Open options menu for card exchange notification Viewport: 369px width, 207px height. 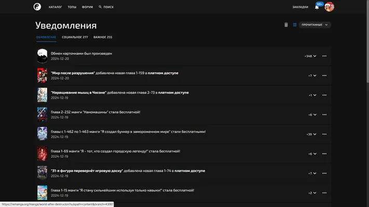tap(324, 56)
